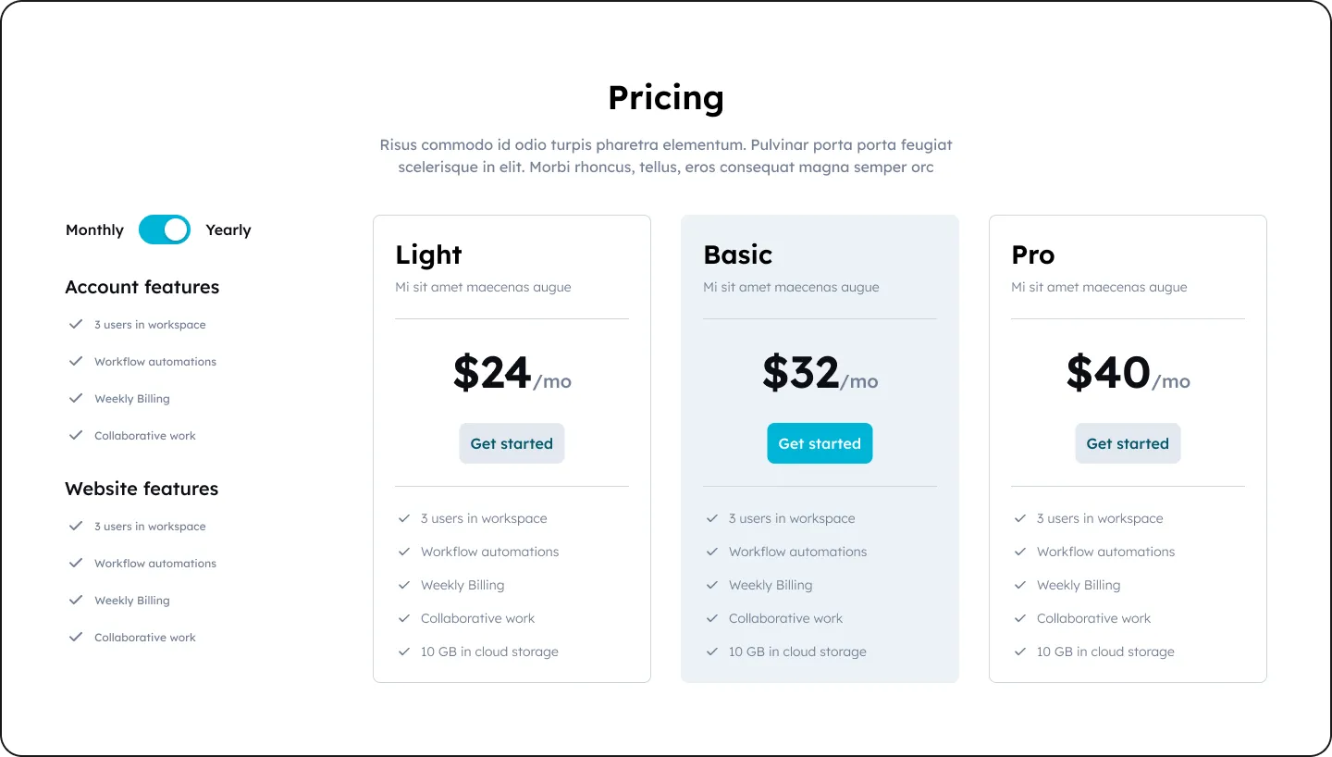Image resolution: width=1332 pixels, height=757 pixels.
Task: Click Get started on the Light plan
Action: [x=512, y=443]
